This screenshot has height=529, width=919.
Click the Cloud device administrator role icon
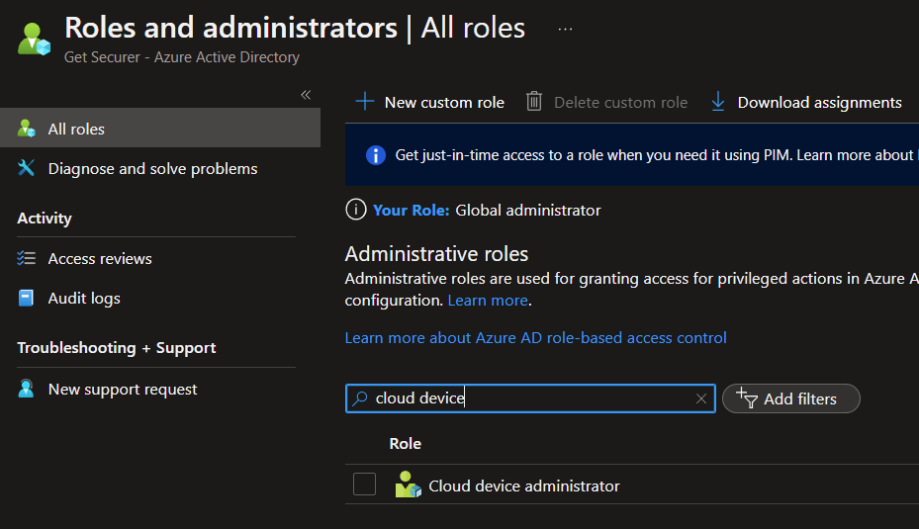(408, 485)
